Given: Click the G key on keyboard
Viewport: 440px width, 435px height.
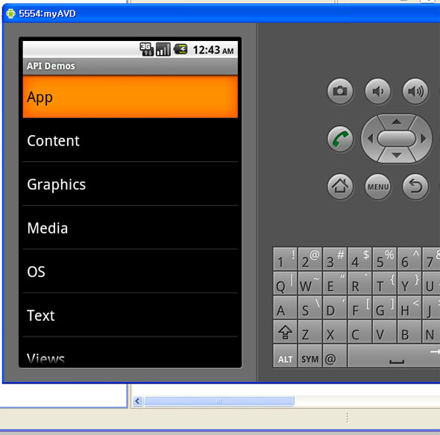Looking at the screenshot, I should [384, 307].
